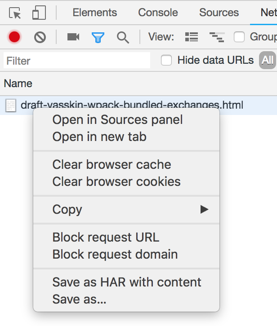The image size is (277, 326).
Task: Enable capture screenshots camera icon
Action: tap(73, 37)
